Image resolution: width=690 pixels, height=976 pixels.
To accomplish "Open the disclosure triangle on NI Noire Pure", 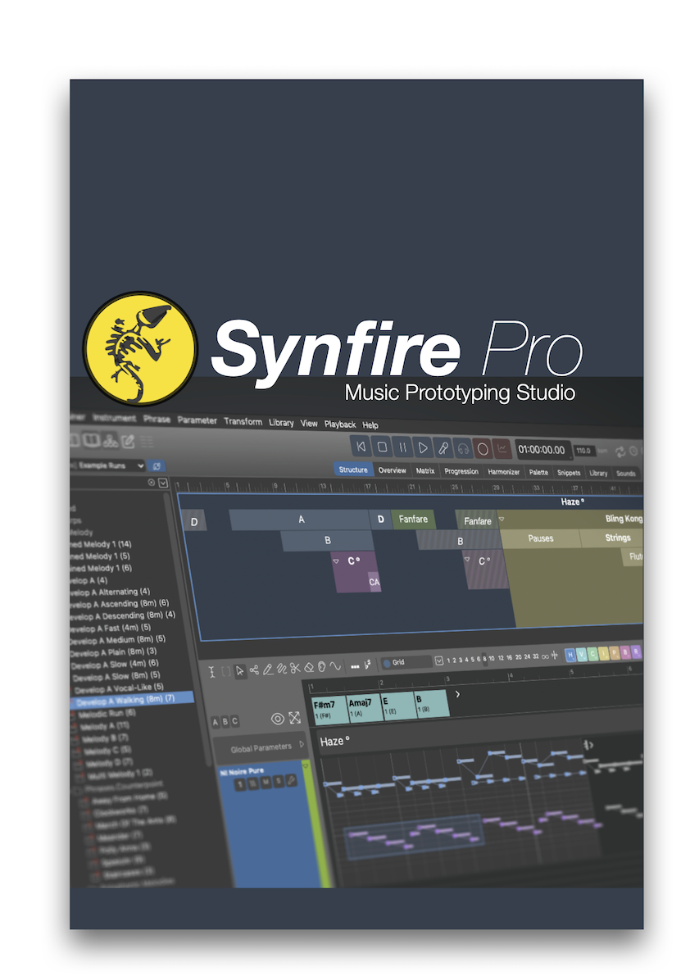I will pos(306,766).
